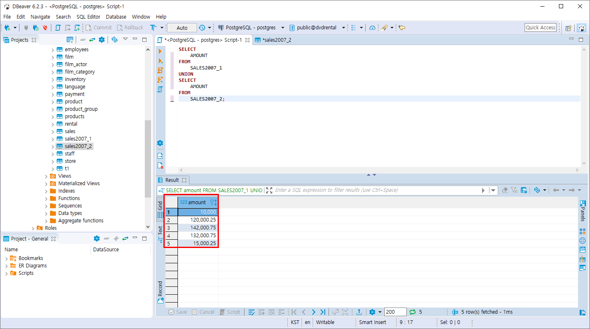Toggle Record mode in result panel
Image resolution: width=590 pixels, height=329 pixels.
point(161,292)
